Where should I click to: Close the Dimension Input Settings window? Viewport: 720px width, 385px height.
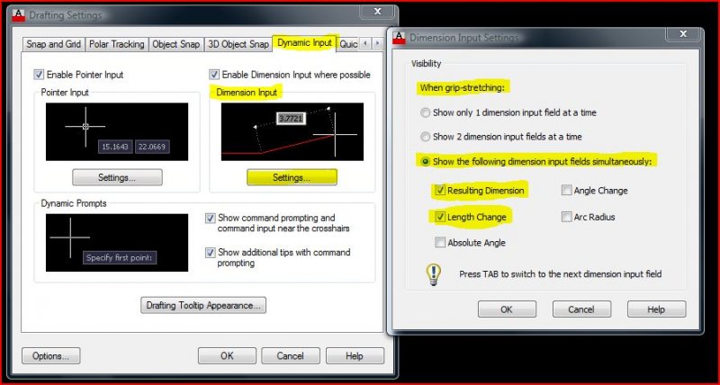point(683,34)
